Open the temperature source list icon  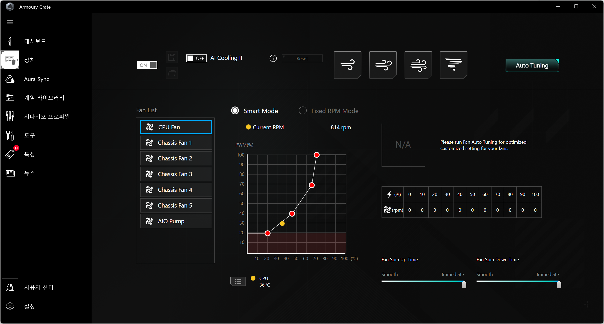click(238, 281)
